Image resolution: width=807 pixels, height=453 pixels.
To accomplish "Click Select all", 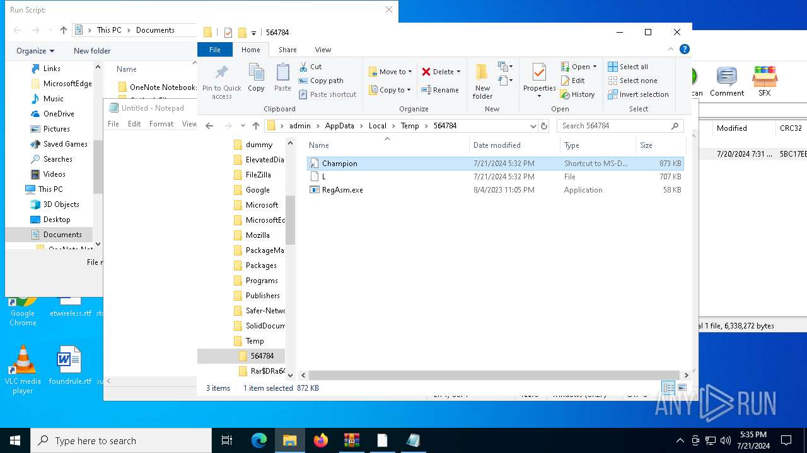I will click(628, 67).
